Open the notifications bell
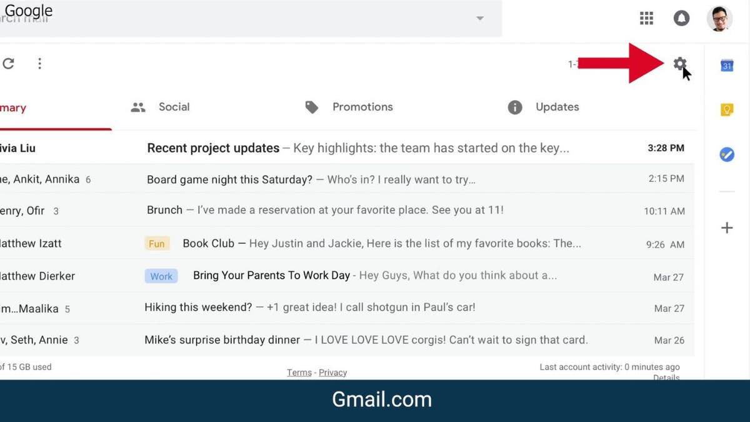Image resolution: width=750 pixels, height=422 pixels. click(x=681, y=18)
